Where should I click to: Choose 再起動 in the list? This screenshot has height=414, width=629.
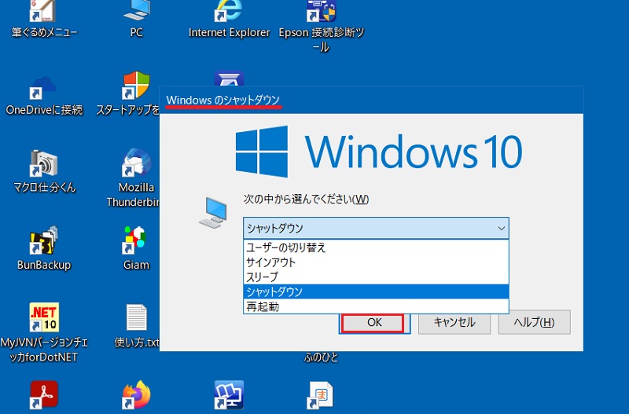tap(376, 306)
